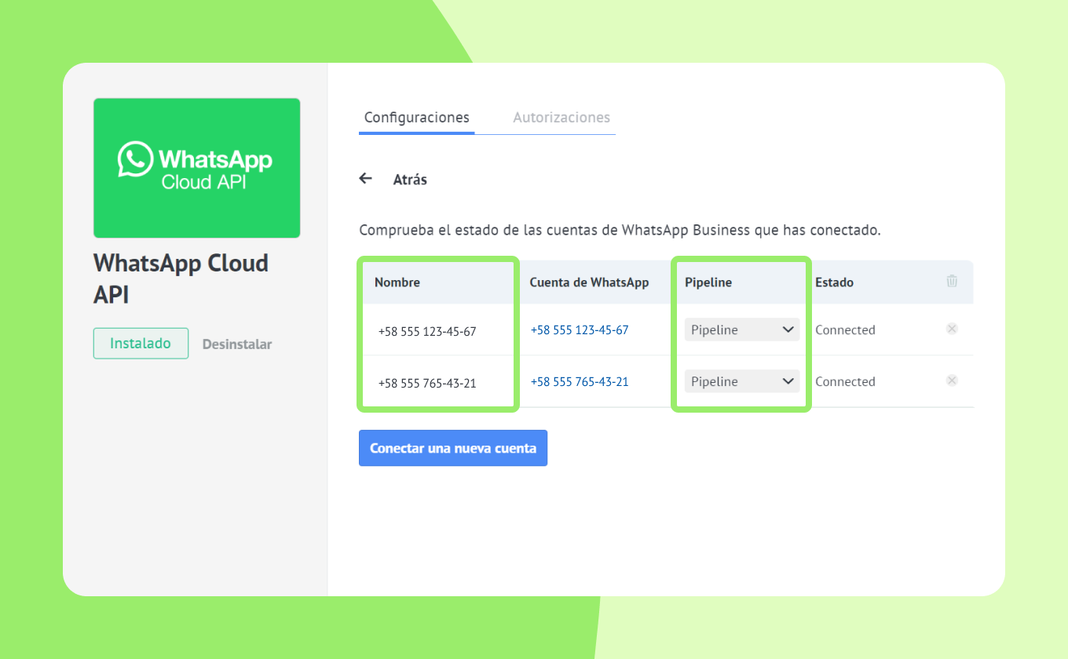Viewport: 1068px width, 659px height.
Task: Open WhatsApp account link +58 555 123-45-67
Action: click(x=580, y=330)
